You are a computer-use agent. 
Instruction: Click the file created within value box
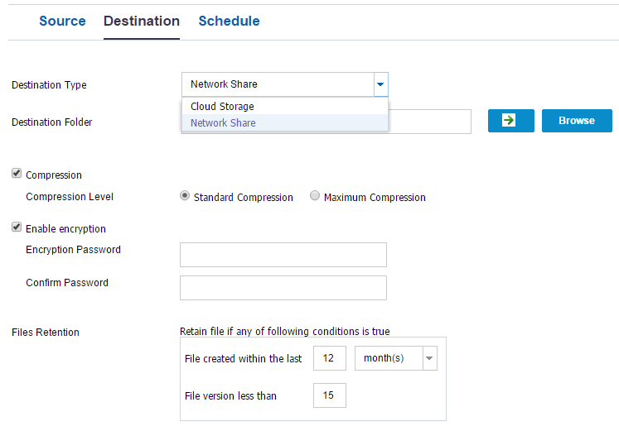tap(330, 358)
